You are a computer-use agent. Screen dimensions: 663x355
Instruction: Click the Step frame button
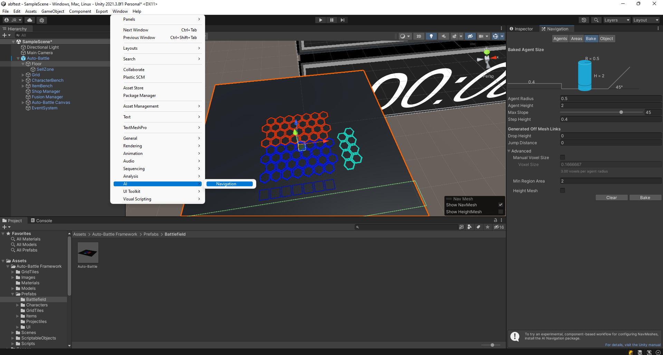(342, 20)
